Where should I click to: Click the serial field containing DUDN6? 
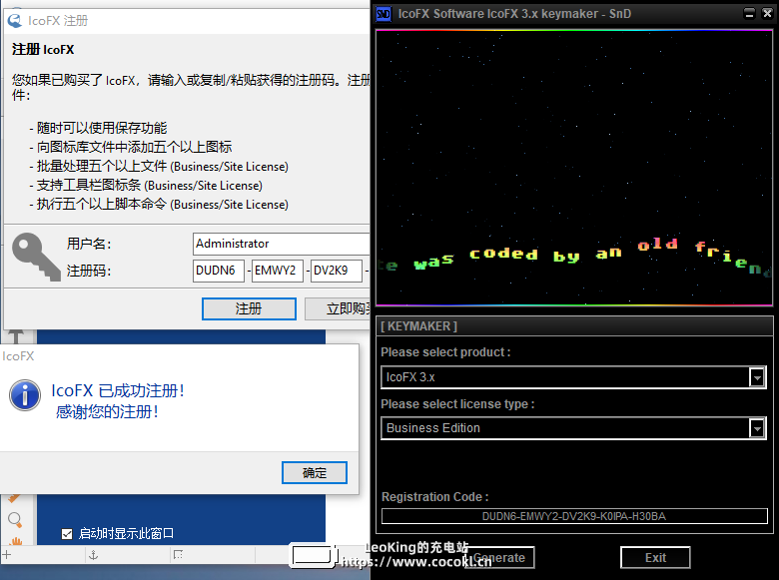(x=219, y=271)
